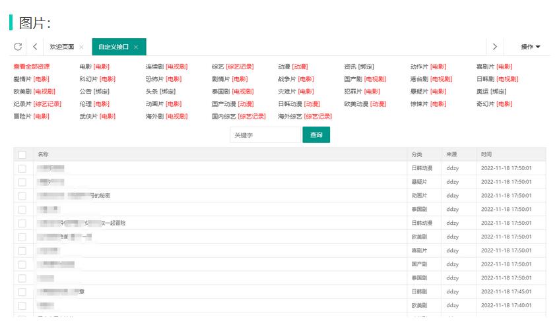Click the 名称 column header
Image resolution: width=559 pixels, height=321 pixels.
pos(43,154)
